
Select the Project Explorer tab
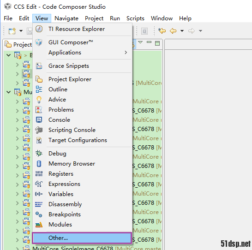pyautogui.click(x=18, y=44)
